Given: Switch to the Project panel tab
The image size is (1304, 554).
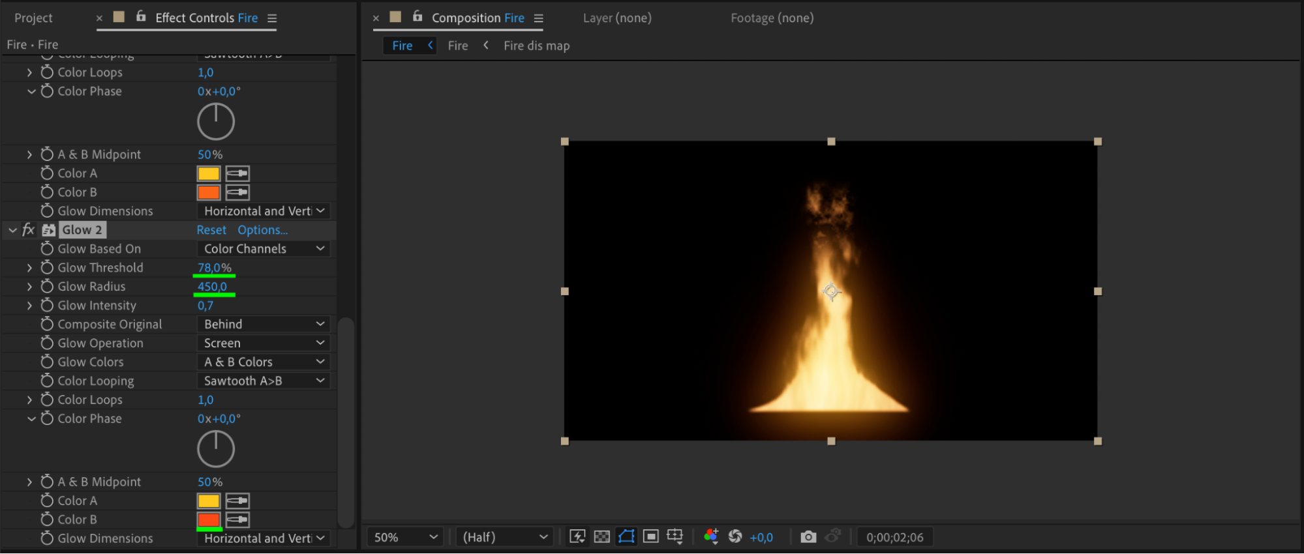Looking at the screenshot, I should click(33, 18).
